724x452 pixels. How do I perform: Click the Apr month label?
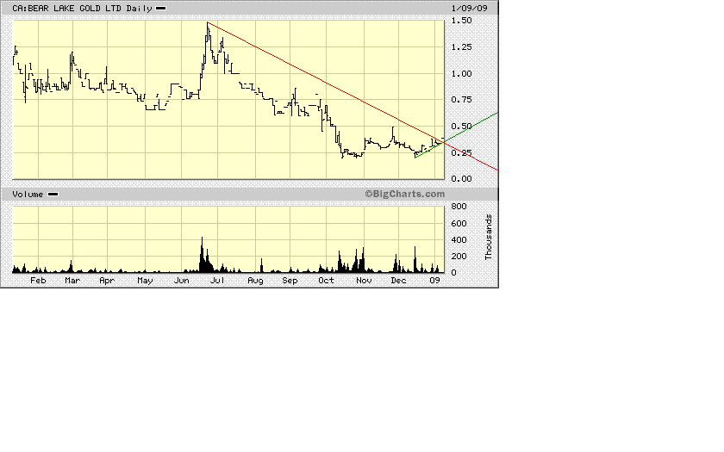click(x=107, y=281)
